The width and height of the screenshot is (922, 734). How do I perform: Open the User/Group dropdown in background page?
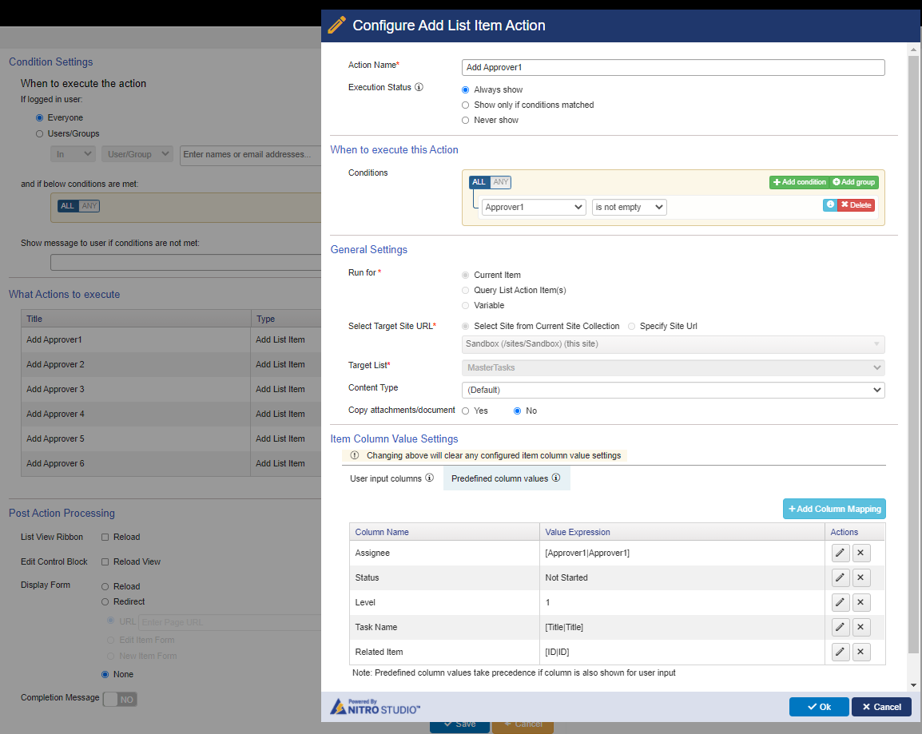[x=137, y=154]
